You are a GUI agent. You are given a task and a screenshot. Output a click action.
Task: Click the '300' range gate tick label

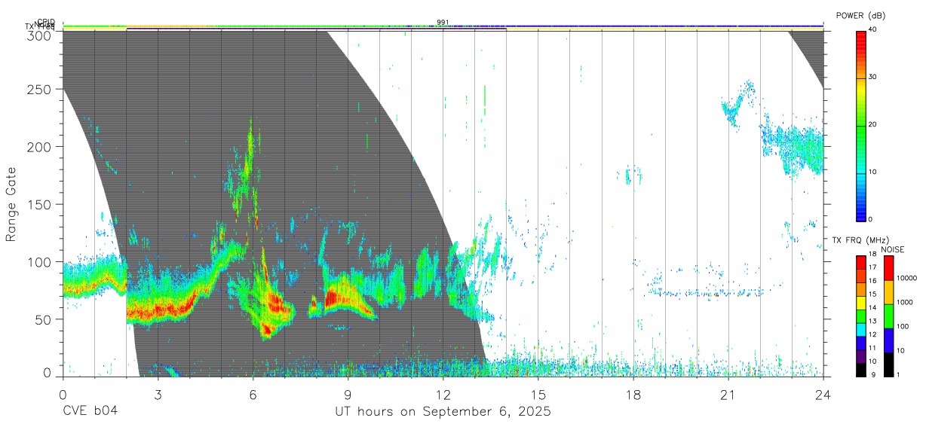[40, 35]
